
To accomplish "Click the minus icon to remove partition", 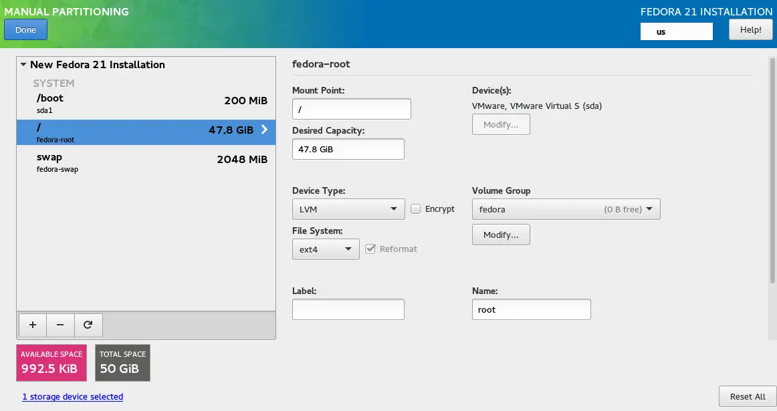I will pos(60,325).
